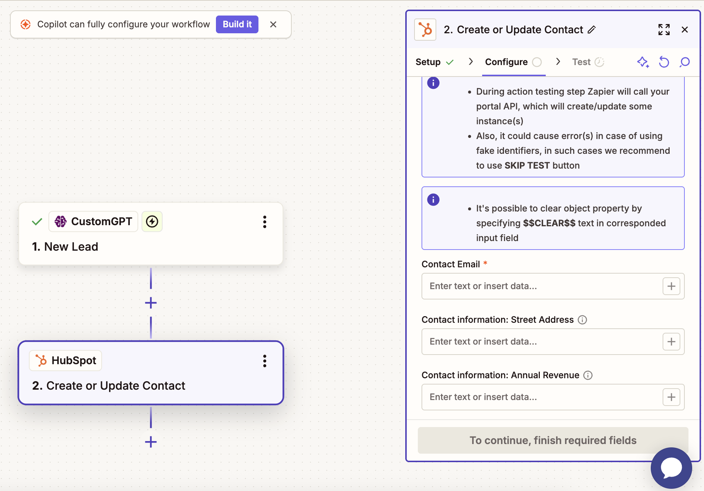Click To continue, finish required fields button

point(553,440)
